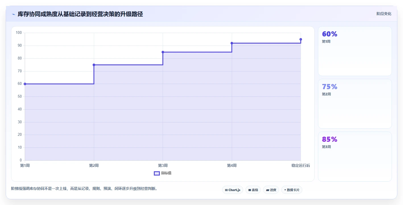
Task: Click the 稳定运行后 x-axis label
Action: [x=301, y=165]
